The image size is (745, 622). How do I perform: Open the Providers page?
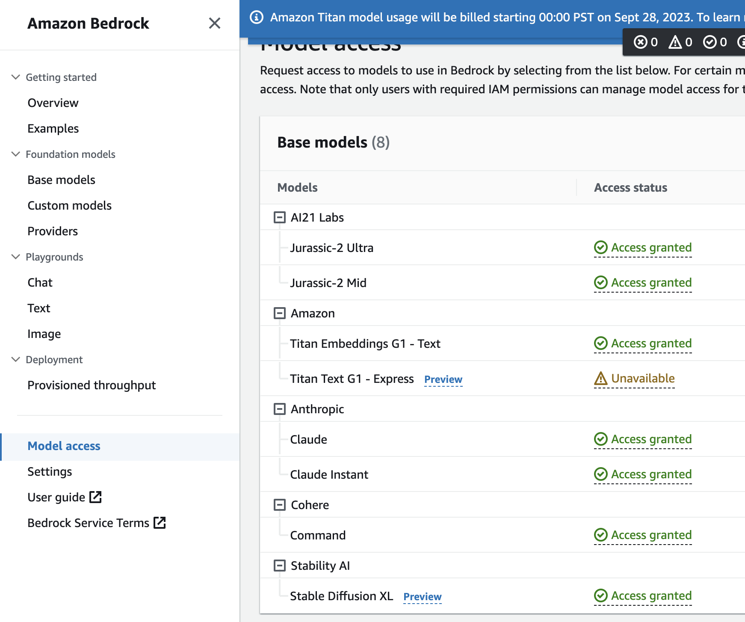pos(53,231)
